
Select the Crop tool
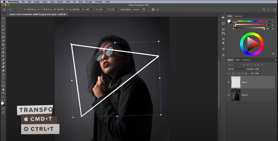3,33
